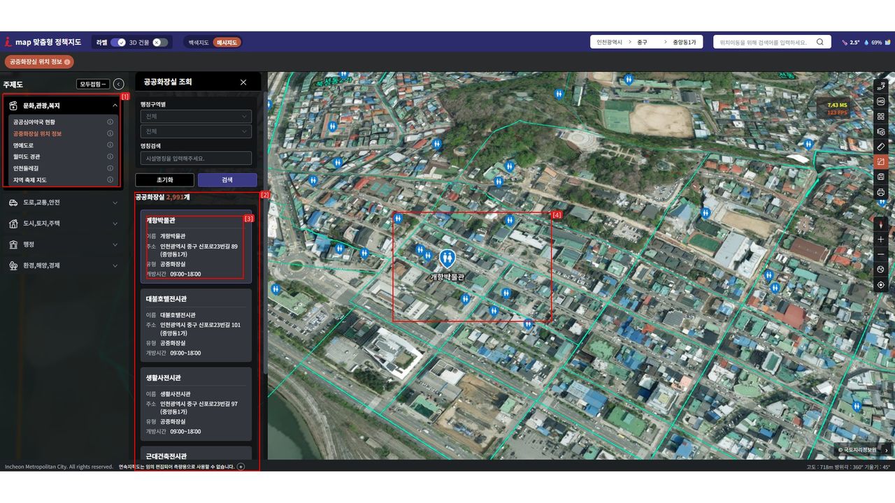Click the 초기화 reset button
This screenshot has height=503, width=895.
click(x=164, y=180)
